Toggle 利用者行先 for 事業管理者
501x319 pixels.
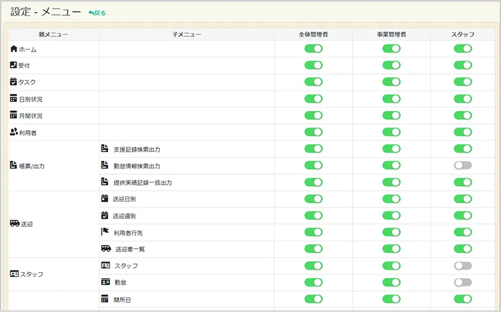coord(391,232)
